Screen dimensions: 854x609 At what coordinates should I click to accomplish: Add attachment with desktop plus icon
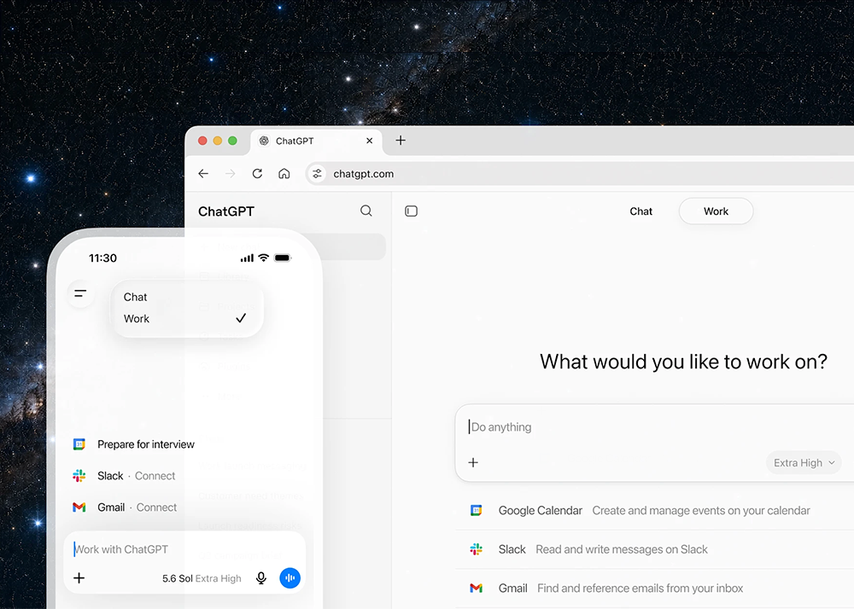click(x=473, y=462)
